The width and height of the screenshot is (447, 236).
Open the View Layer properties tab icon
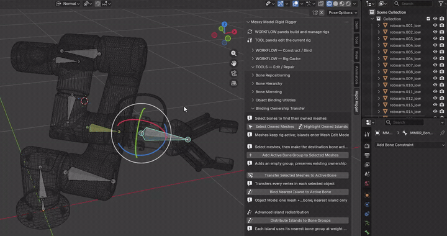click(367, 165)
